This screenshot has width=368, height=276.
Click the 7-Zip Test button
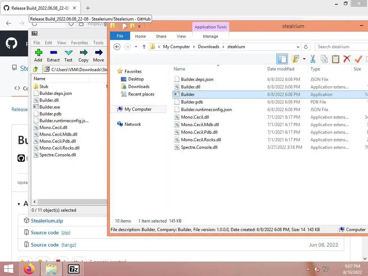68,56
